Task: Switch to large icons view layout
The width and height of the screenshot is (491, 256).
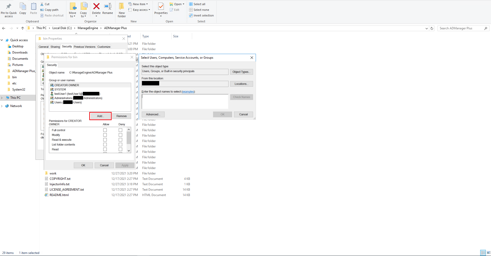Action: click(x=489, y=253)
